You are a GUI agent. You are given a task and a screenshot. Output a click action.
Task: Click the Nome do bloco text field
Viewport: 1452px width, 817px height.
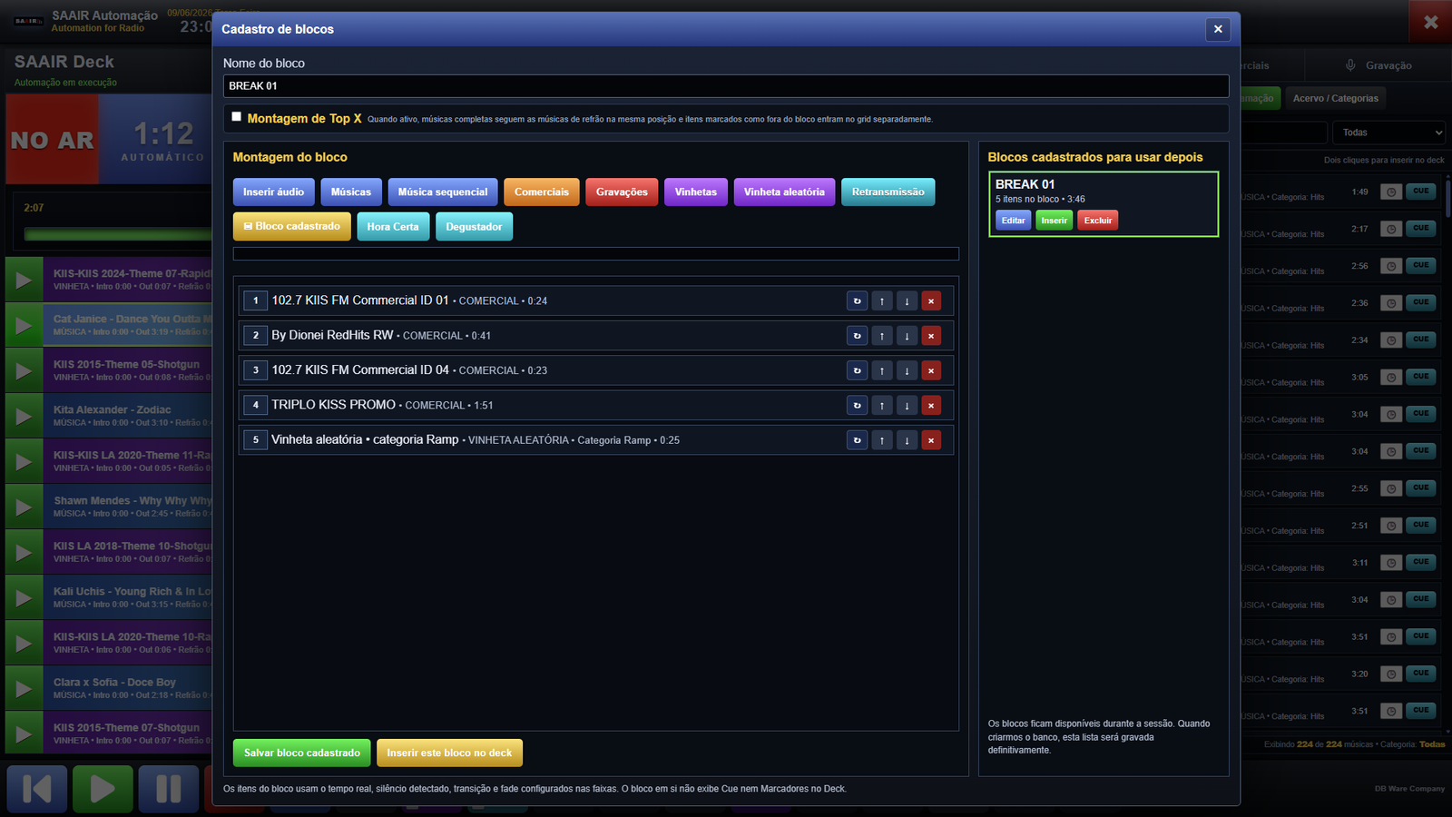pos(726,86)
